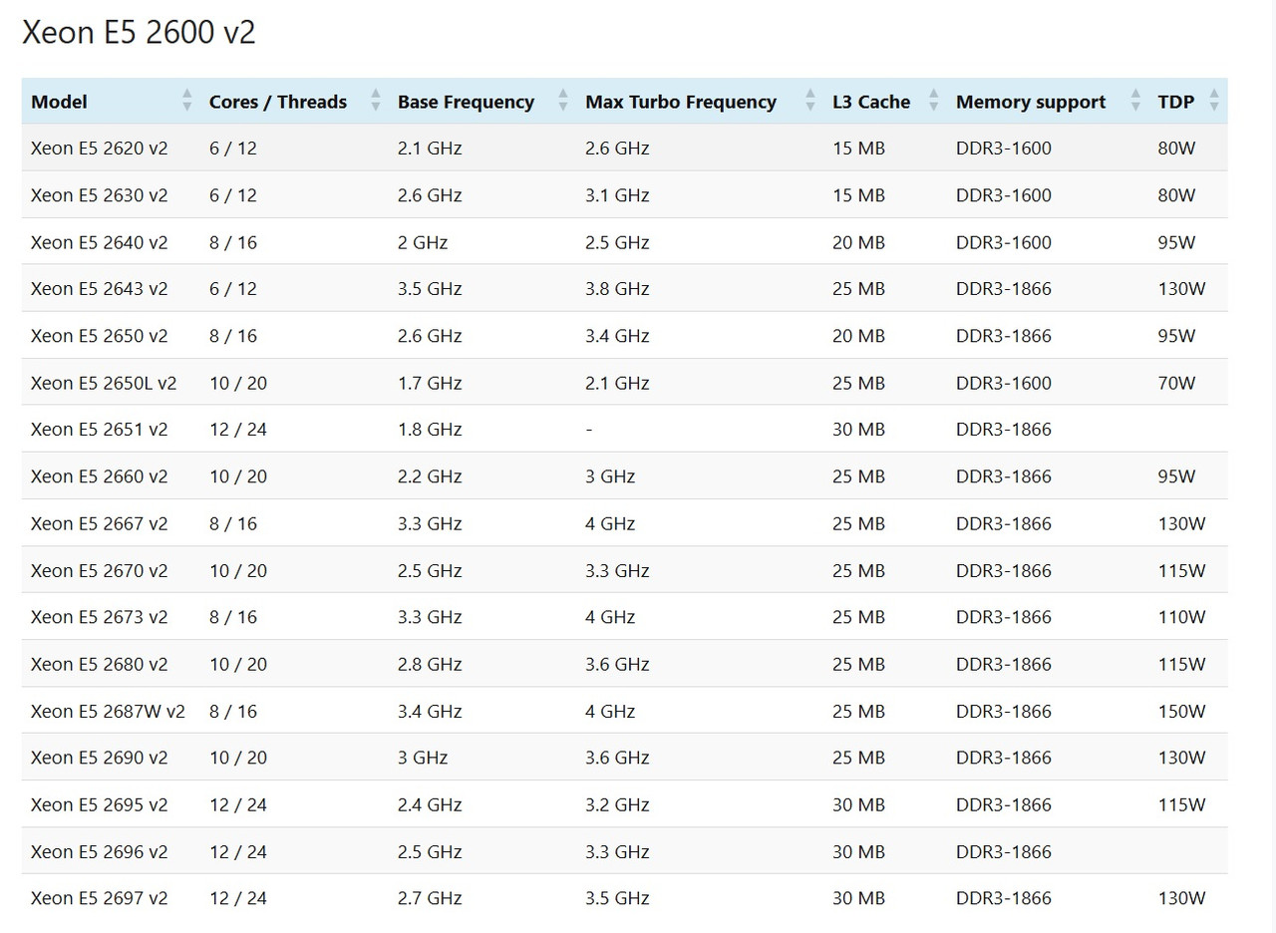Viewport: 1276px width, 933px height.
Task: Click the 3.4 GHz max turbo of E5 2650 v2
Action: (x=617, y=336)
